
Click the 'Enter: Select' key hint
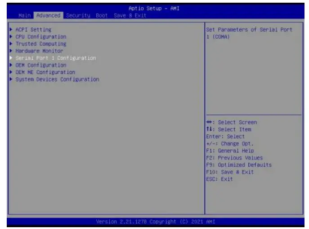[225, 137]
